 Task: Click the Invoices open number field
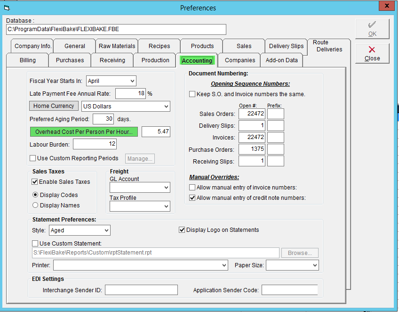tap(252, 138)
